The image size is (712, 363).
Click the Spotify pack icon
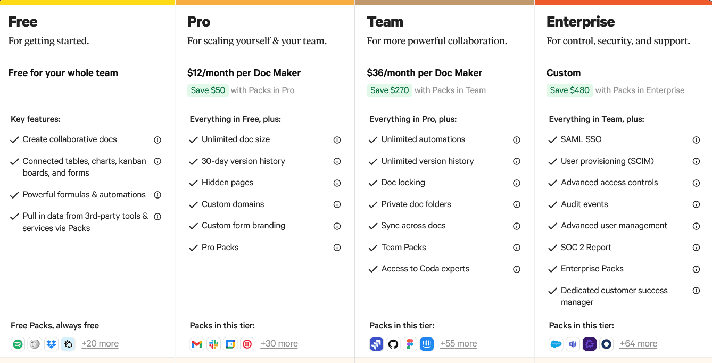point(18,344)
